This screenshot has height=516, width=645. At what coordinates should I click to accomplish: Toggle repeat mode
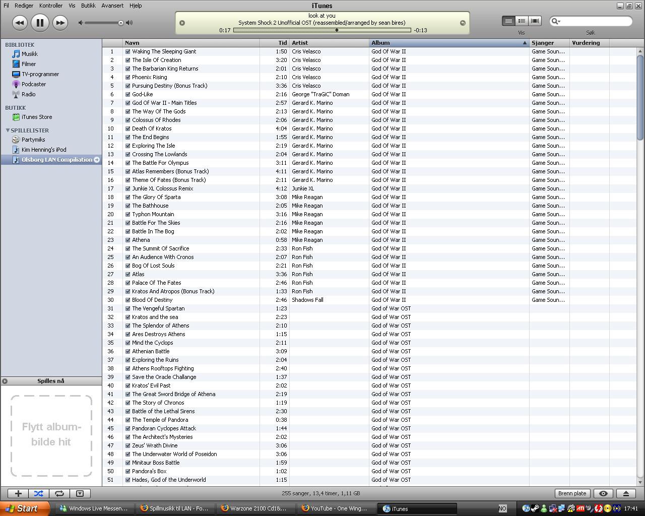tap(59, 494)
